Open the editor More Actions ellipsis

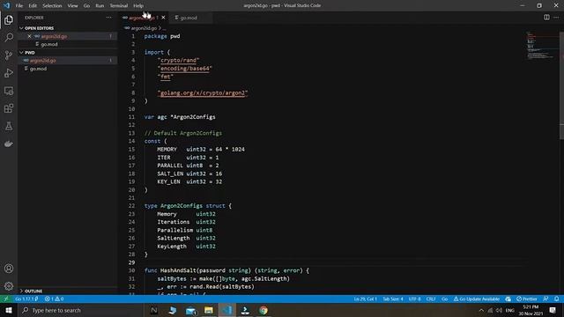pyautogui.click(x=556, y=18)
